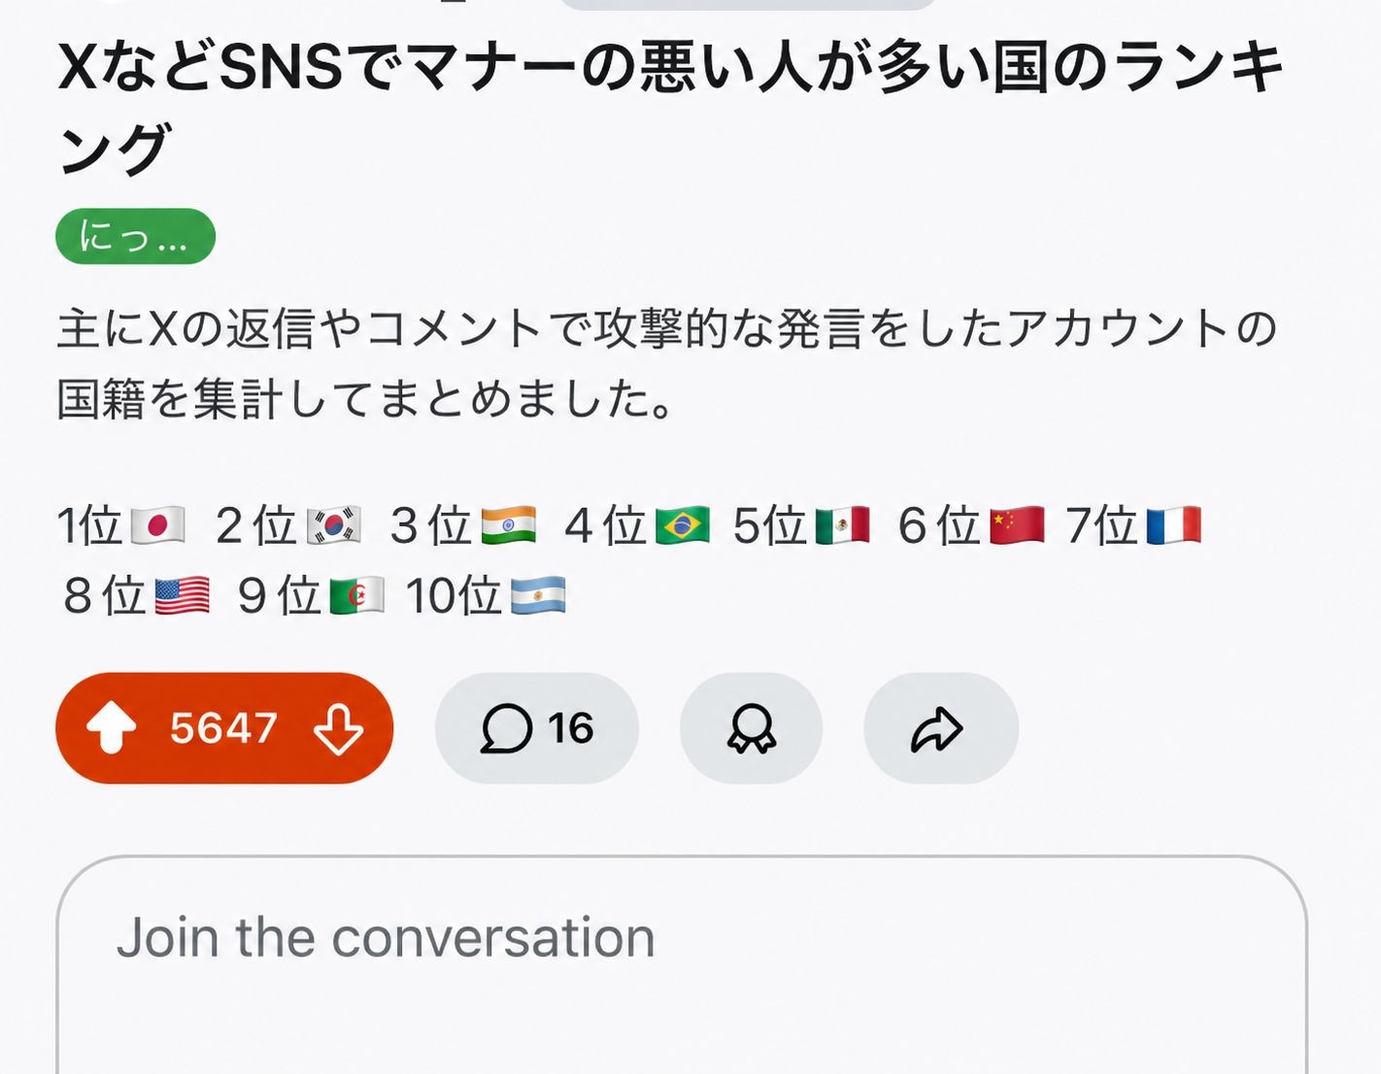Click the South Korea flag emoji at 2位

[x=333, y=526]
